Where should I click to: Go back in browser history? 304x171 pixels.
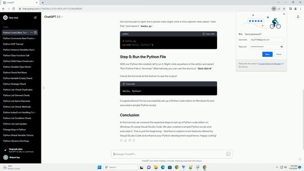coord(3,9)
